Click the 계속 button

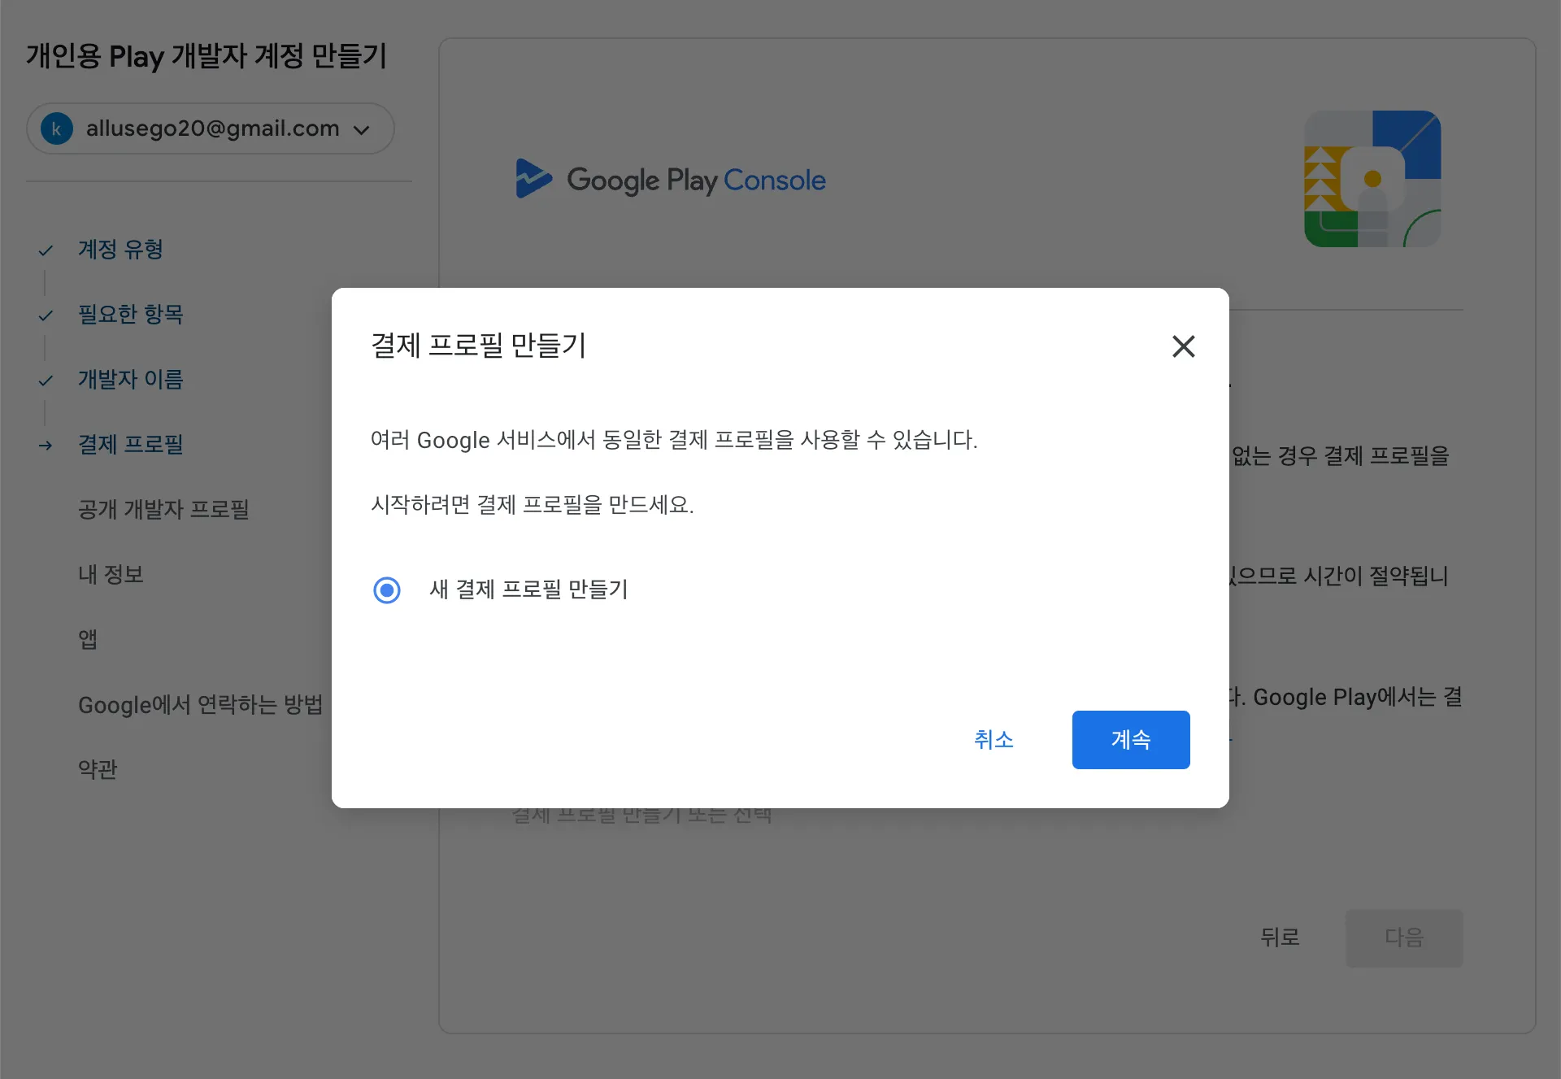point(1130,740)
